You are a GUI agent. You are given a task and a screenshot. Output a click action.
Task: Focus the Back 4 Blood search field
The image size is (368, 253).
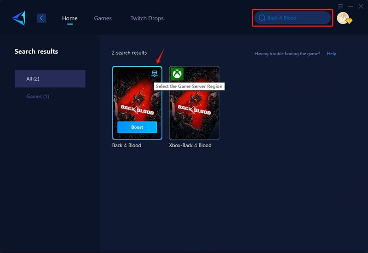click(293, 18)
